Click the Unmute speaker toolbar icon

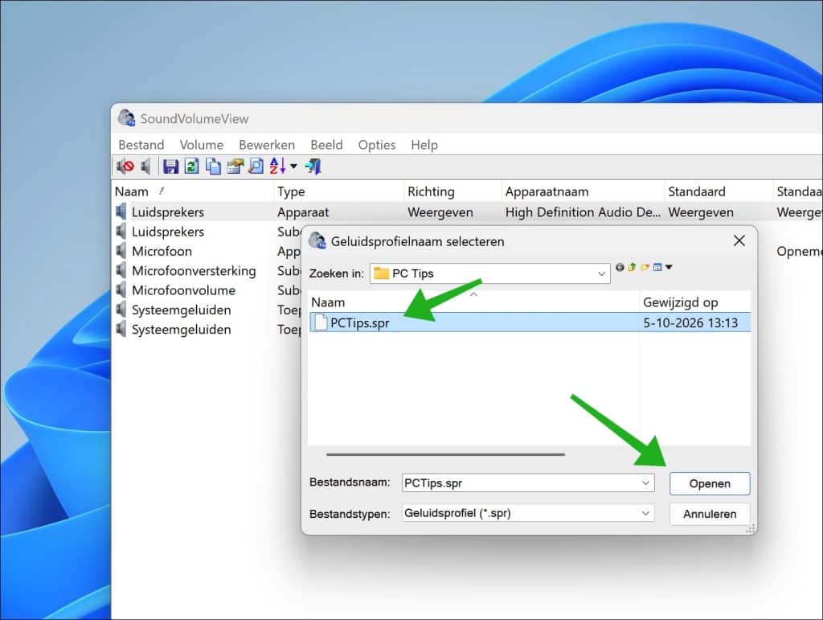click(x=146, y=167)
